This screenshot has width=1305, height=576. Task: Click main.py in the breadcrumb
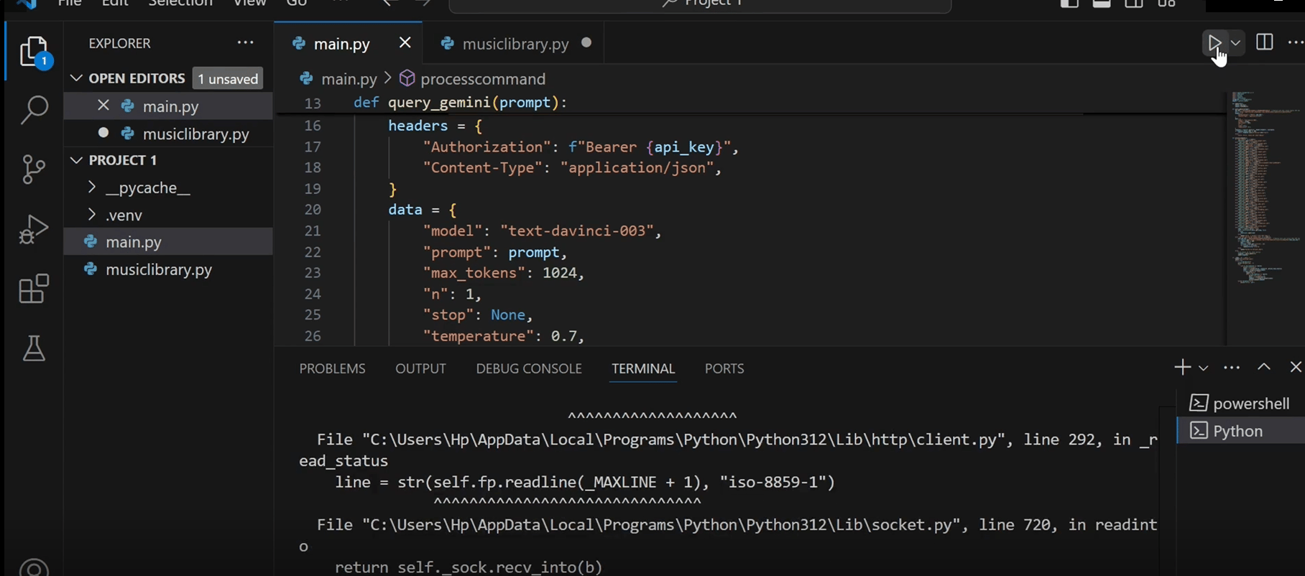point(349,79)
